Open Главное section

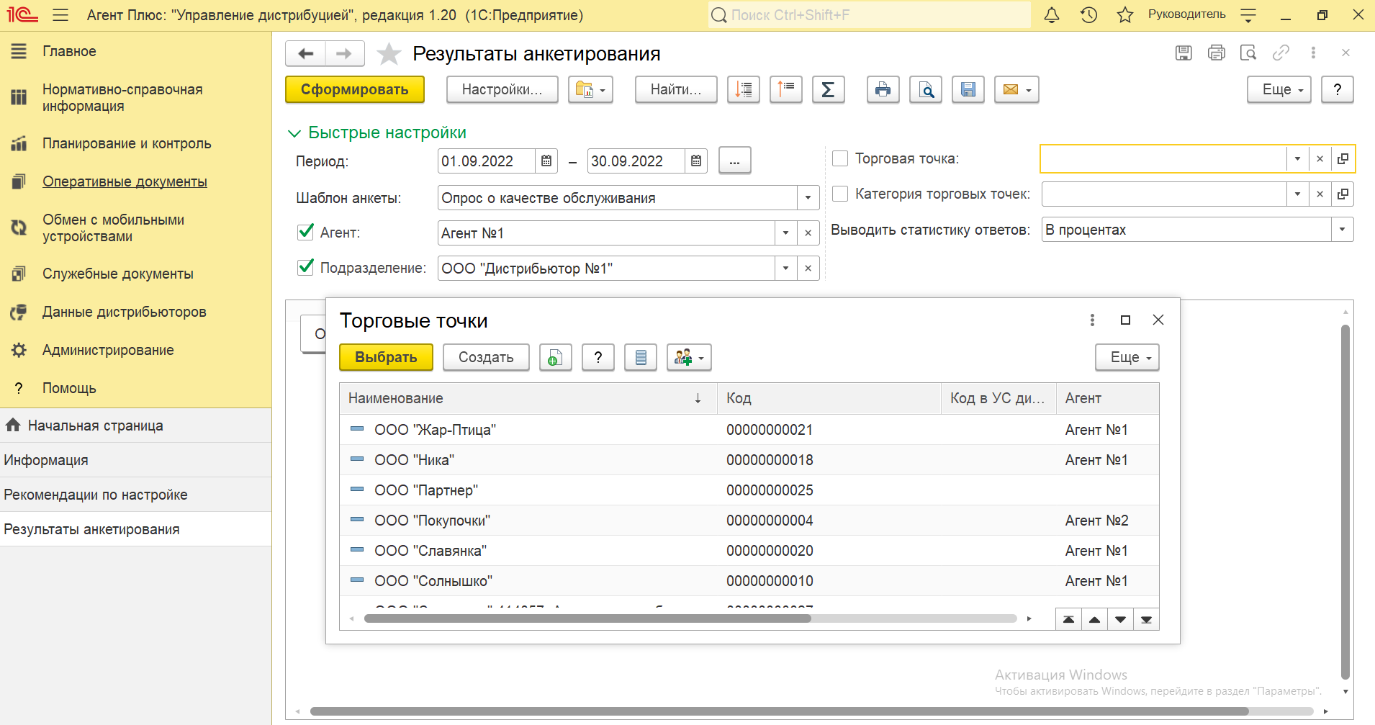[69, 51]
